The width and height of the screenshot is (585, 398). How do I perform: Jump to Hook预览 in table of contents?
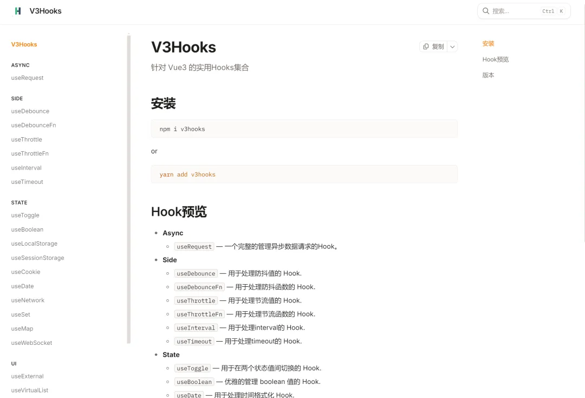495,59
